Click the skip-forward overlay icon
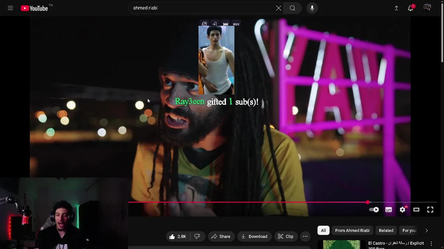Viewport: 444px width, 249px height. (225, 24)
